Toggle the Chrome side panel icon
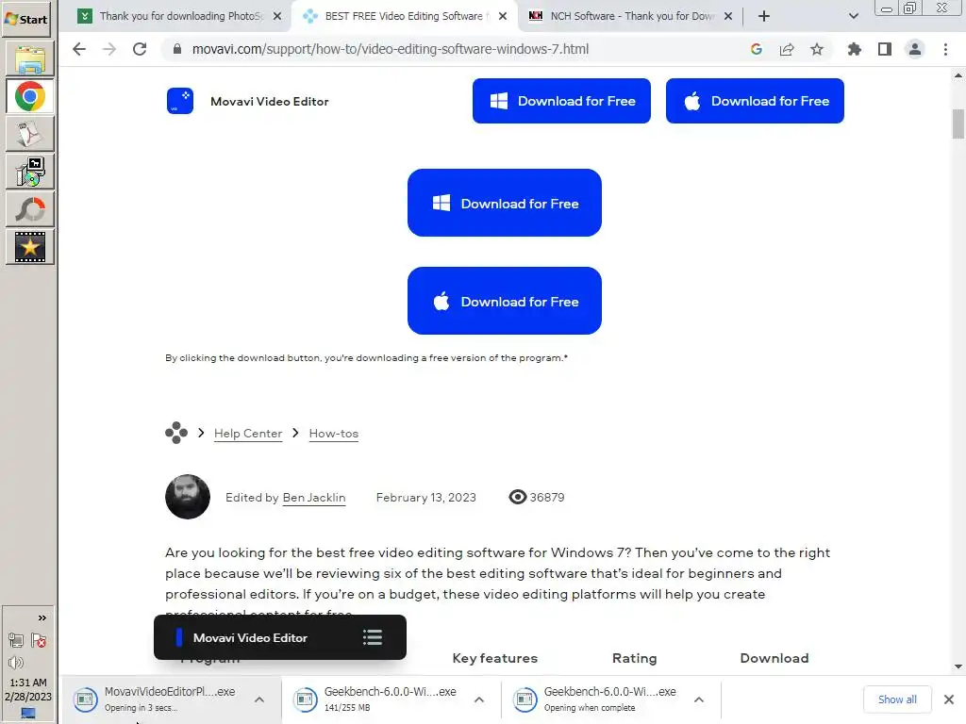This screenshot has width=966, height=724. [x=885, y=49]
